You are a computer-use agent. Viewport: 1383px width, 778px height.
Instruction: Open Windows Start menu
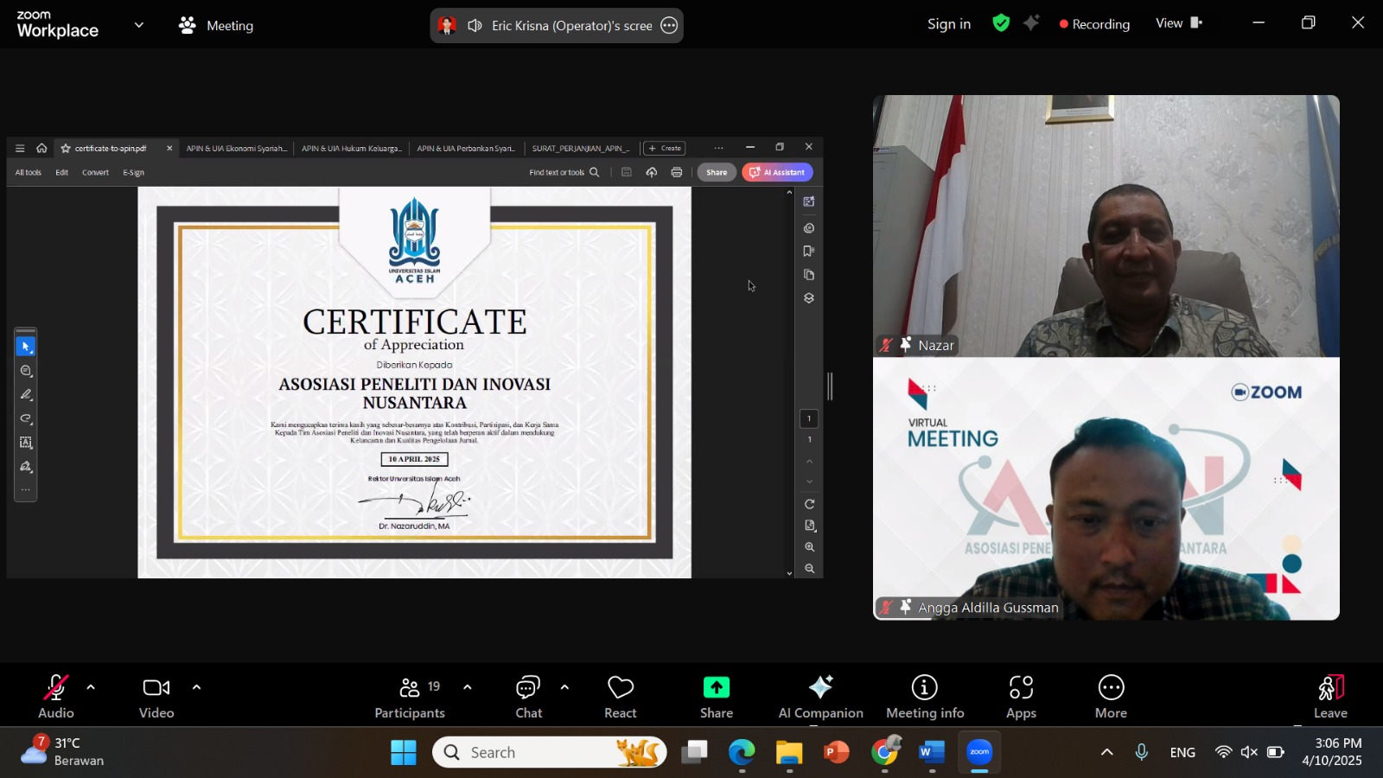403,753
